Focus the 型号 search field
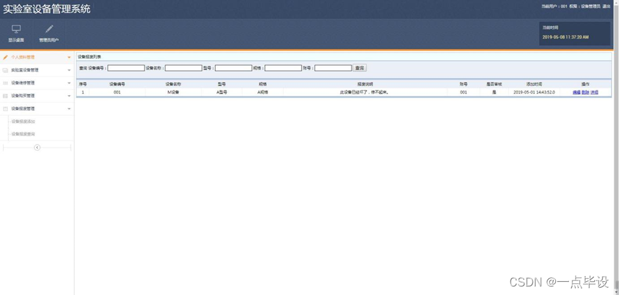 (x=233, y=68)
